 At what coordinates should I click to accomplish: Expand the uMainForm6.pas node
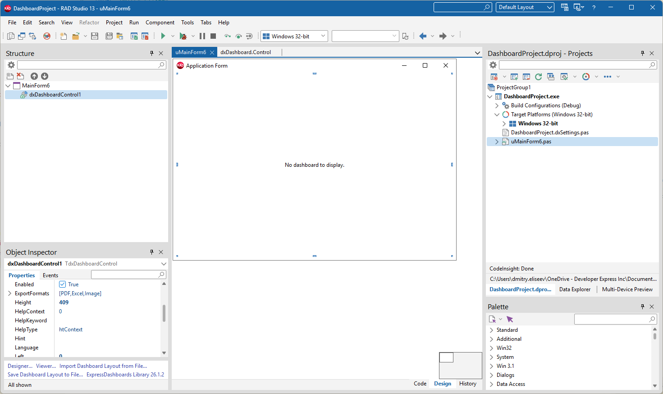497,142
